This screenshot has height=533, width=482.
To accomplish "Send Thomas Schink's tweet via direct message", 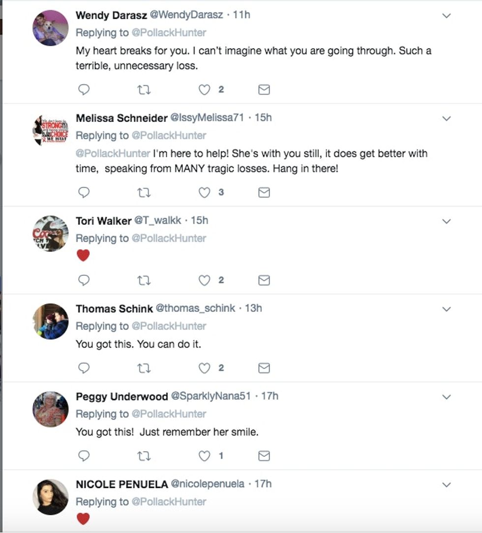I will [x=264, y=368].
